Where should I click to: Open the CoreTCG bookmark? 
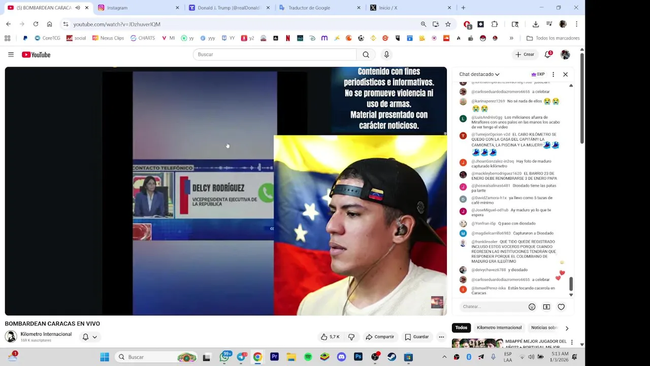click(47, 38)
